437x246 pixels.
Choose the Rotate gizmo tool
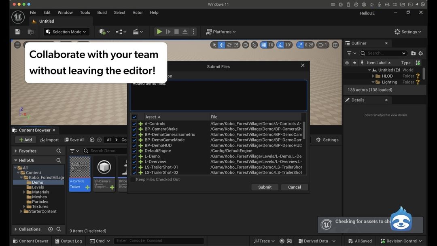pyautogui.click(x=229, y=45)
